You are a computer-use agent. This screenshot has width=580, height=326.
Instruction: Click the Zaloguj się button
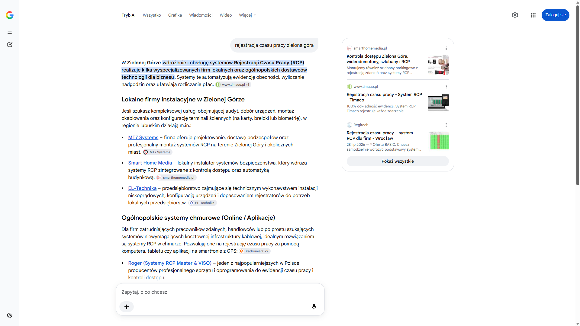click(555, 15)
